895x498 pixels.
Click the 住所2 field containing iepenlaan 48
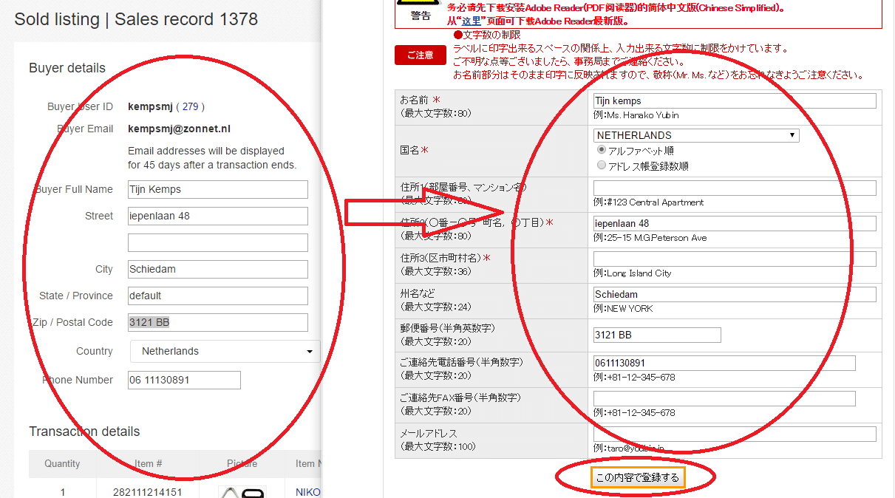click(735, 223)
